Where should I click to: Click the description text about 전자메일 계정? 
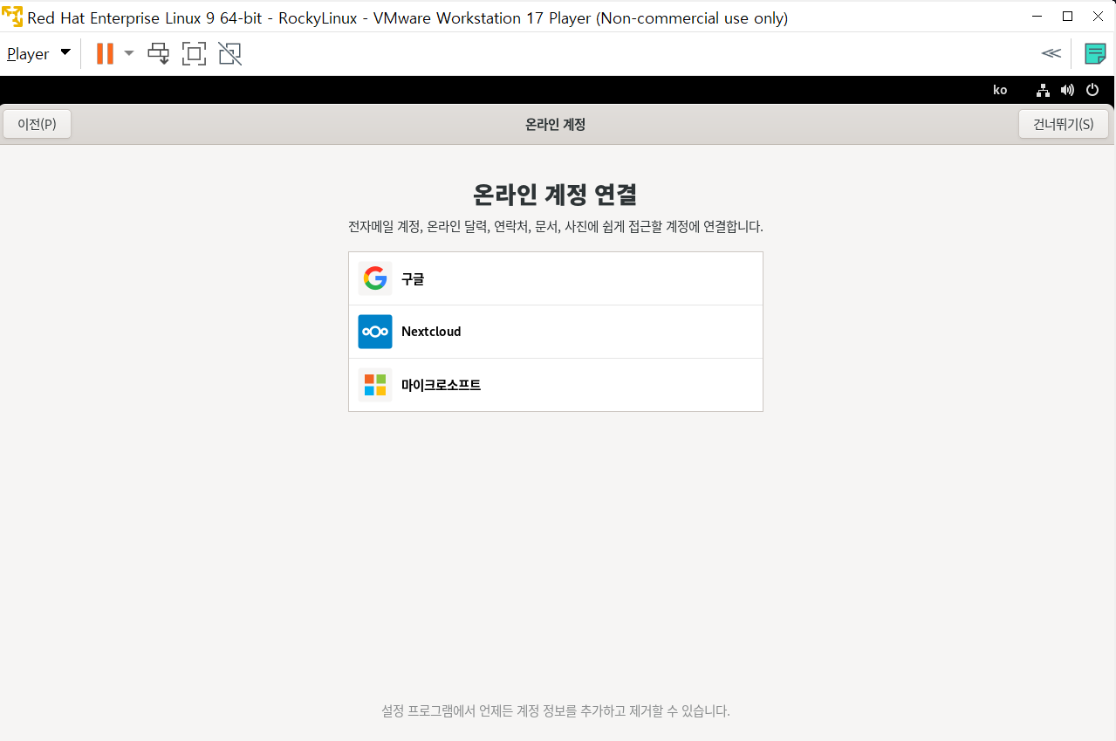point(556,227)
